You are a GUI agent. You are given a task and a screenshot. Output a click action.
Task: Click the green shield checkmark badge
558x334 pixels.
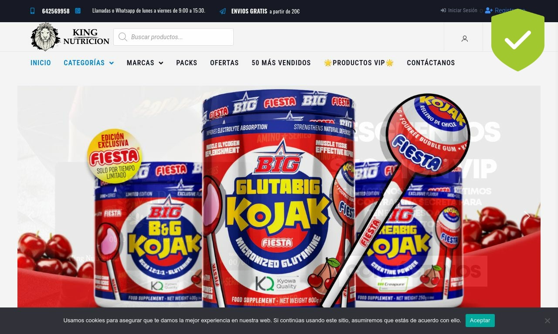pos(518,40)
